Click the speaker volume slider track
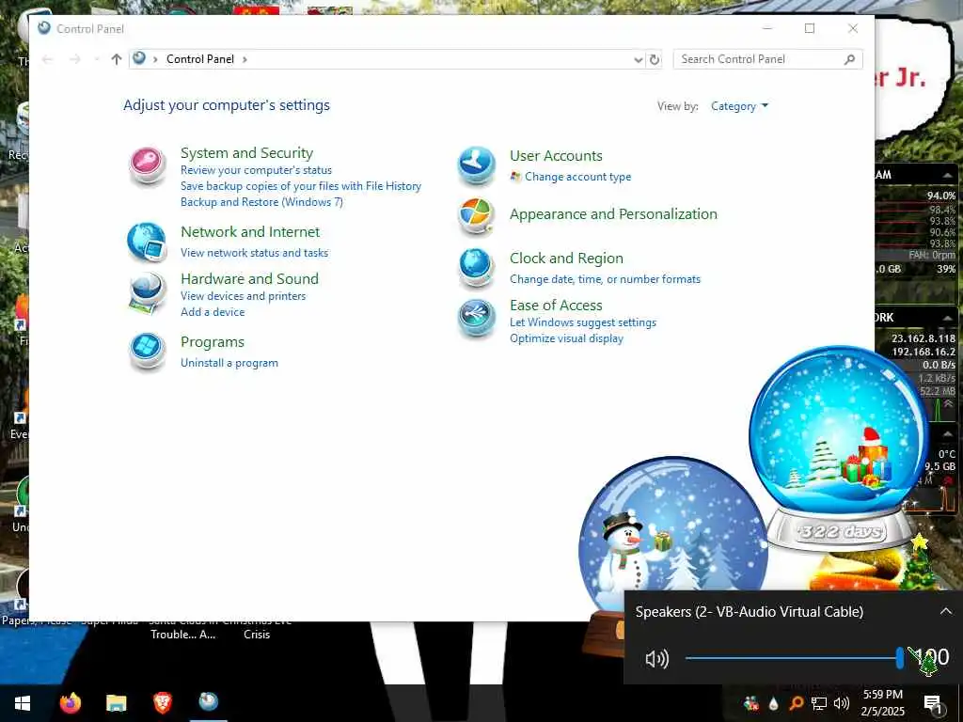The image size is (963, 722). pyautogui.click(x=794, y=658)
